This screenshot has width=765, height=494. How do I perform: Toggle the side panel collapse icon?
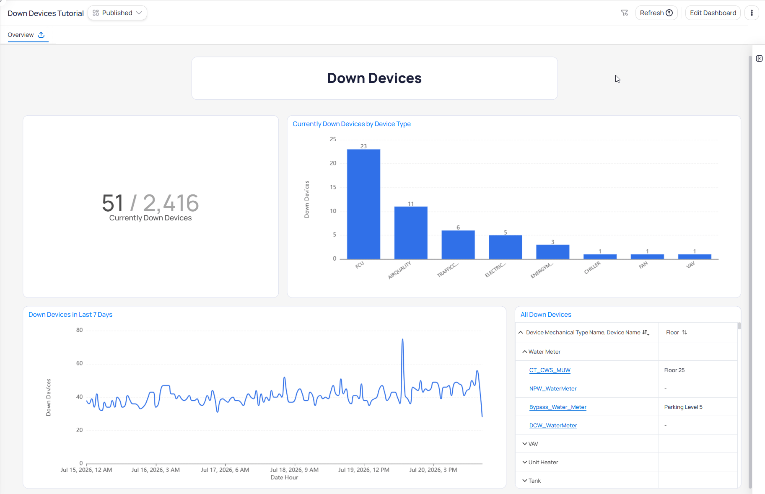coord(759,59)
